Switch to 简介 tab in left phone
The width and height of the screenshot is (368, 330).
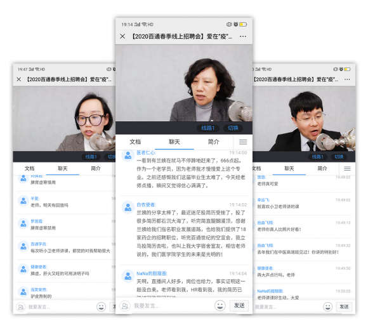[96, 168]
